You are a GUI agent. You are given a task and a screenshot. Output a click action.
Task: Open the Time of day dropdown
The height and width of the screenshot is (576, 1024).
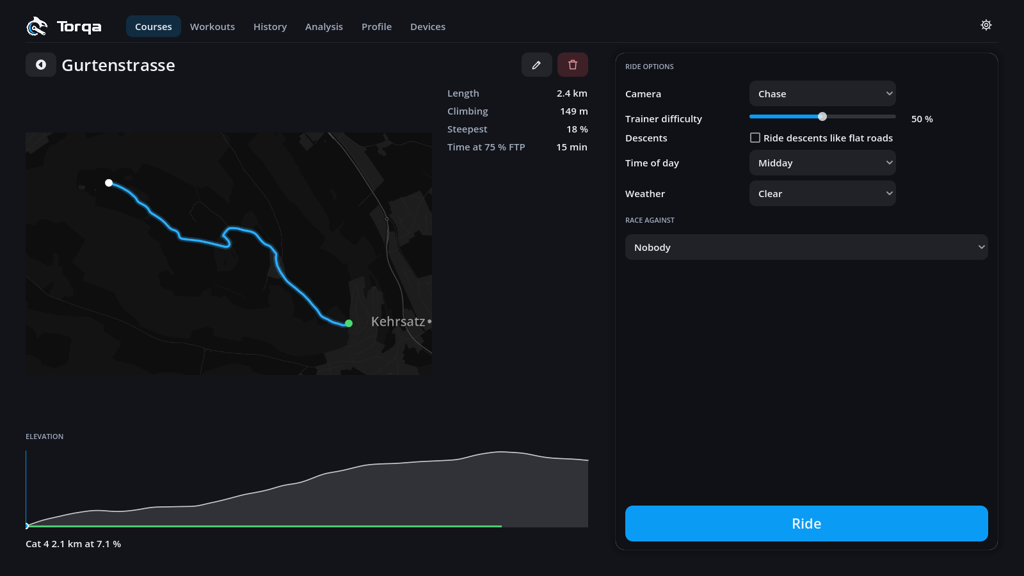click(822, 163)
